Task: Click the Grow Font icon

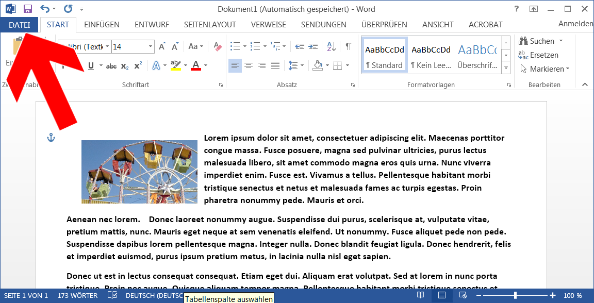Action: coord(162,46)
